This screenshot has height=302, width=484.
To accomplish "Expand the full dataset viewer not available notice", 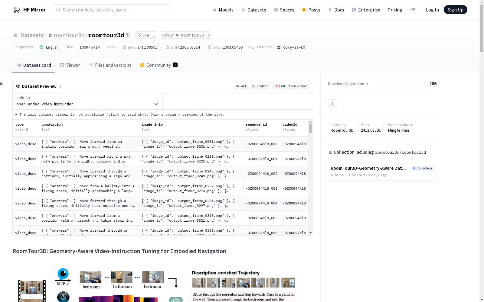I will [x=120, y=114].
